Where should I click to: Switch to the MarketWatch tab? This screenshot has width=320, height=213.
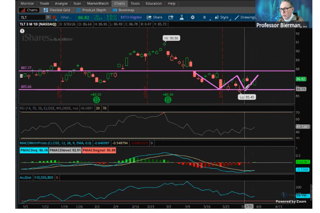[x=98, y=3]
